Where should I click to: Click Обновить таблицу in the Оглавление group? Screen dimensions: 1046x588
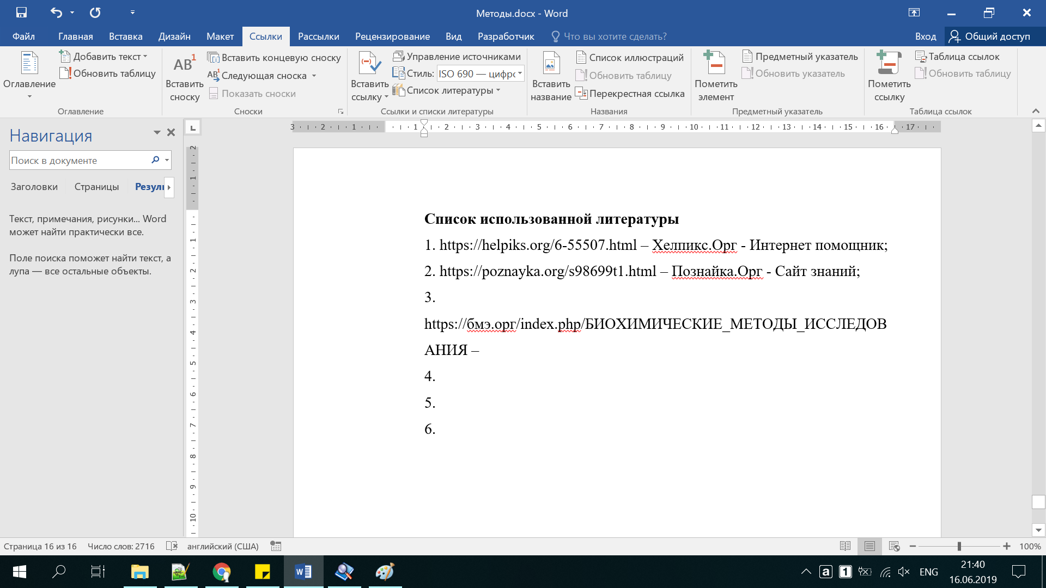pyautogui.click(x=108, y=73)
